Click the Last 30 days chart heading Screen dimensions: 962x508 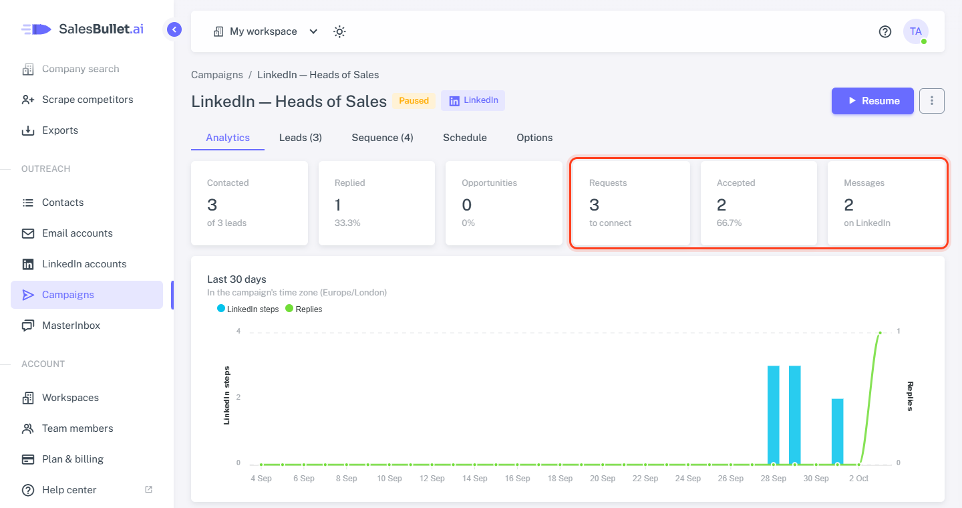click(236, 279)
